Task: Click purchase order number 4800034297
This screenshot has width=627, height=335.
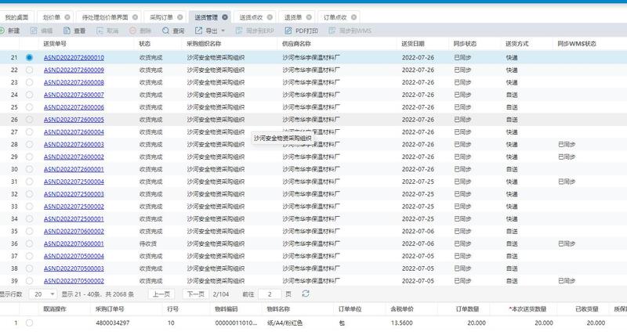Action: [113, 322]
